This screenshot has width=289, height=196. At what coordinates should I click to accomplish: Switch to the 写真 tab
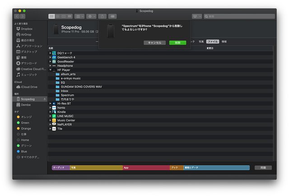click(201, 42)
